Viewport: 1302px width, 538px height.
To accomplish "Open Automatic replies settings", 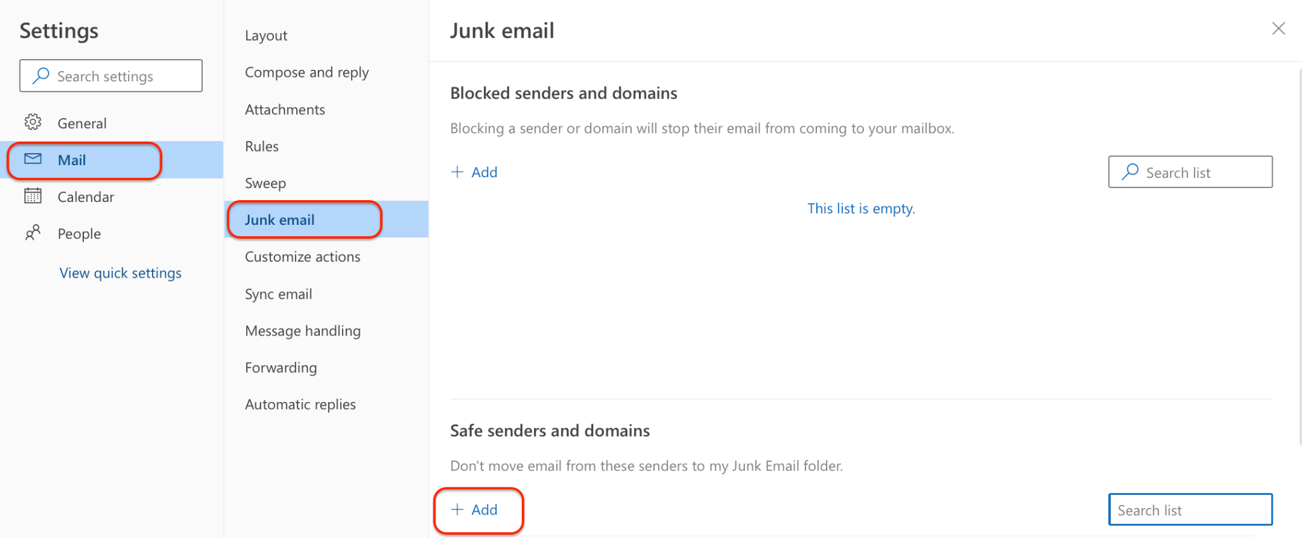I will 300,404.
